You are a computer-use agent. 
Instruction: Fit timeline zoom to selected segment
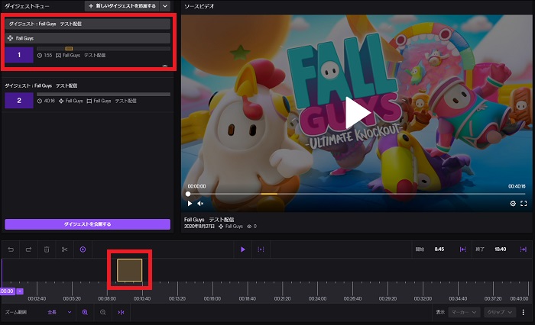121,312
